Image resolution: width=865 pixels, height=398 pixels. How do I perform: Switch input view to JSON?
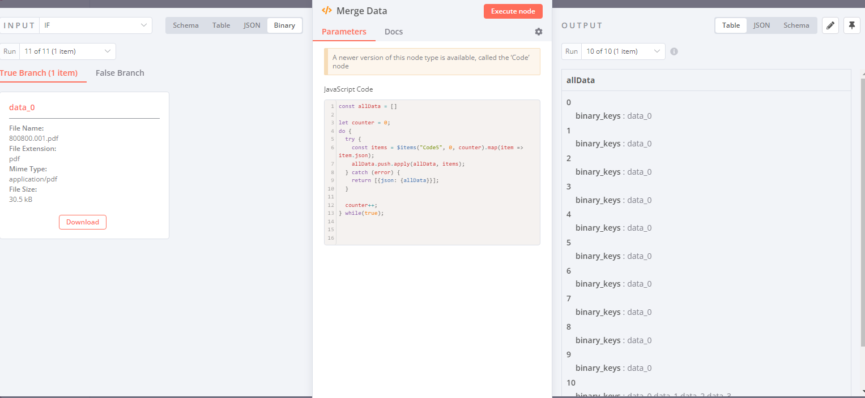pyautogui.click(x=252, y=25)
